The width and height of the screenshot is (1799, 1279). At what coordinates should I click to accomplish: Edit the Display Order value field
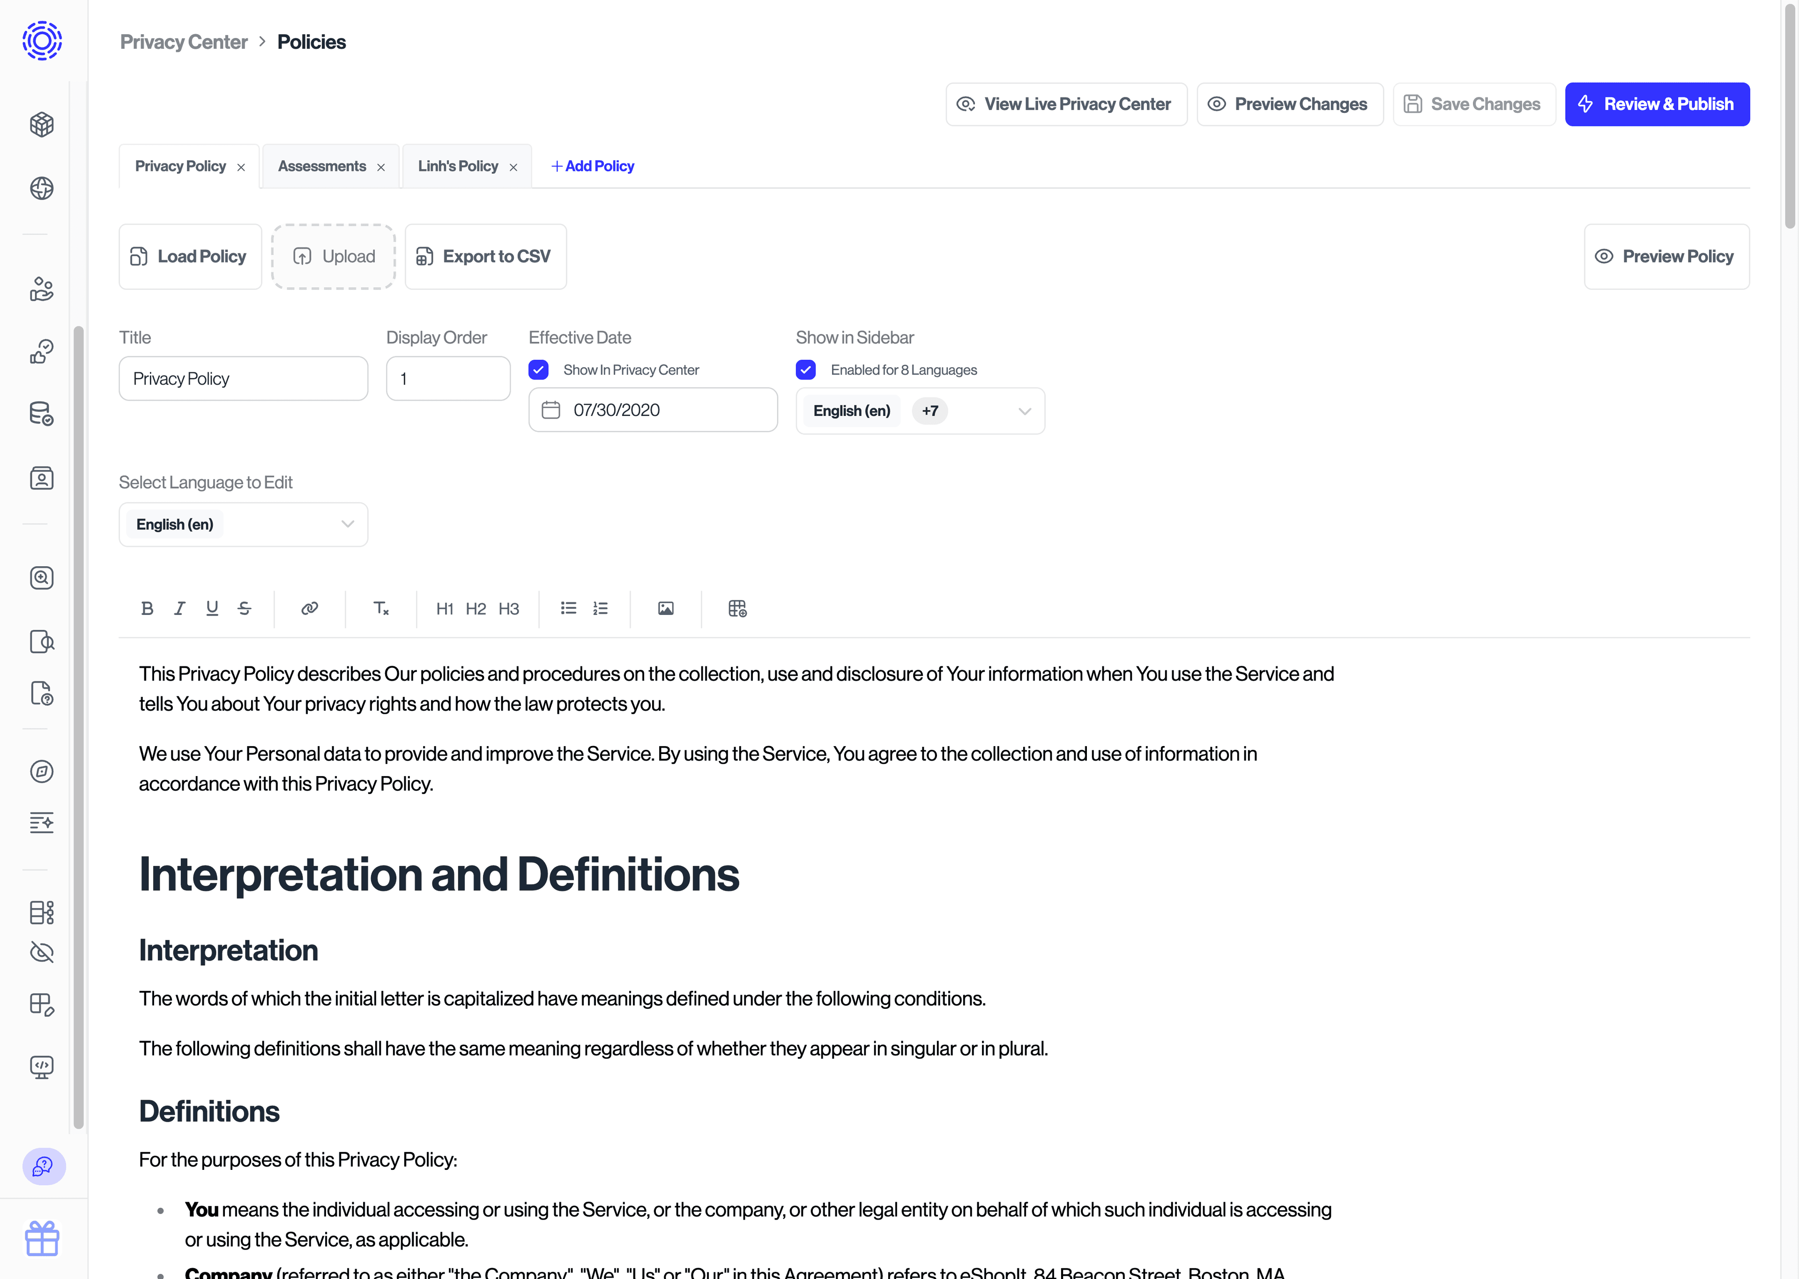(447, 378)
